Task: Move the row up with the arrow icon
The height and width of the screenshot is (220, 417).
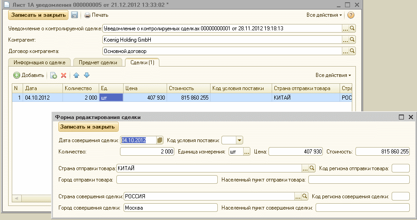Action: click(x=77, y=75)
